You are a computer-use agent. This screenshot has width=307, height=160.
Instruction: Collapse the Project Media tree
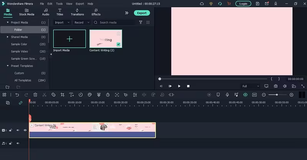point(8,23)
